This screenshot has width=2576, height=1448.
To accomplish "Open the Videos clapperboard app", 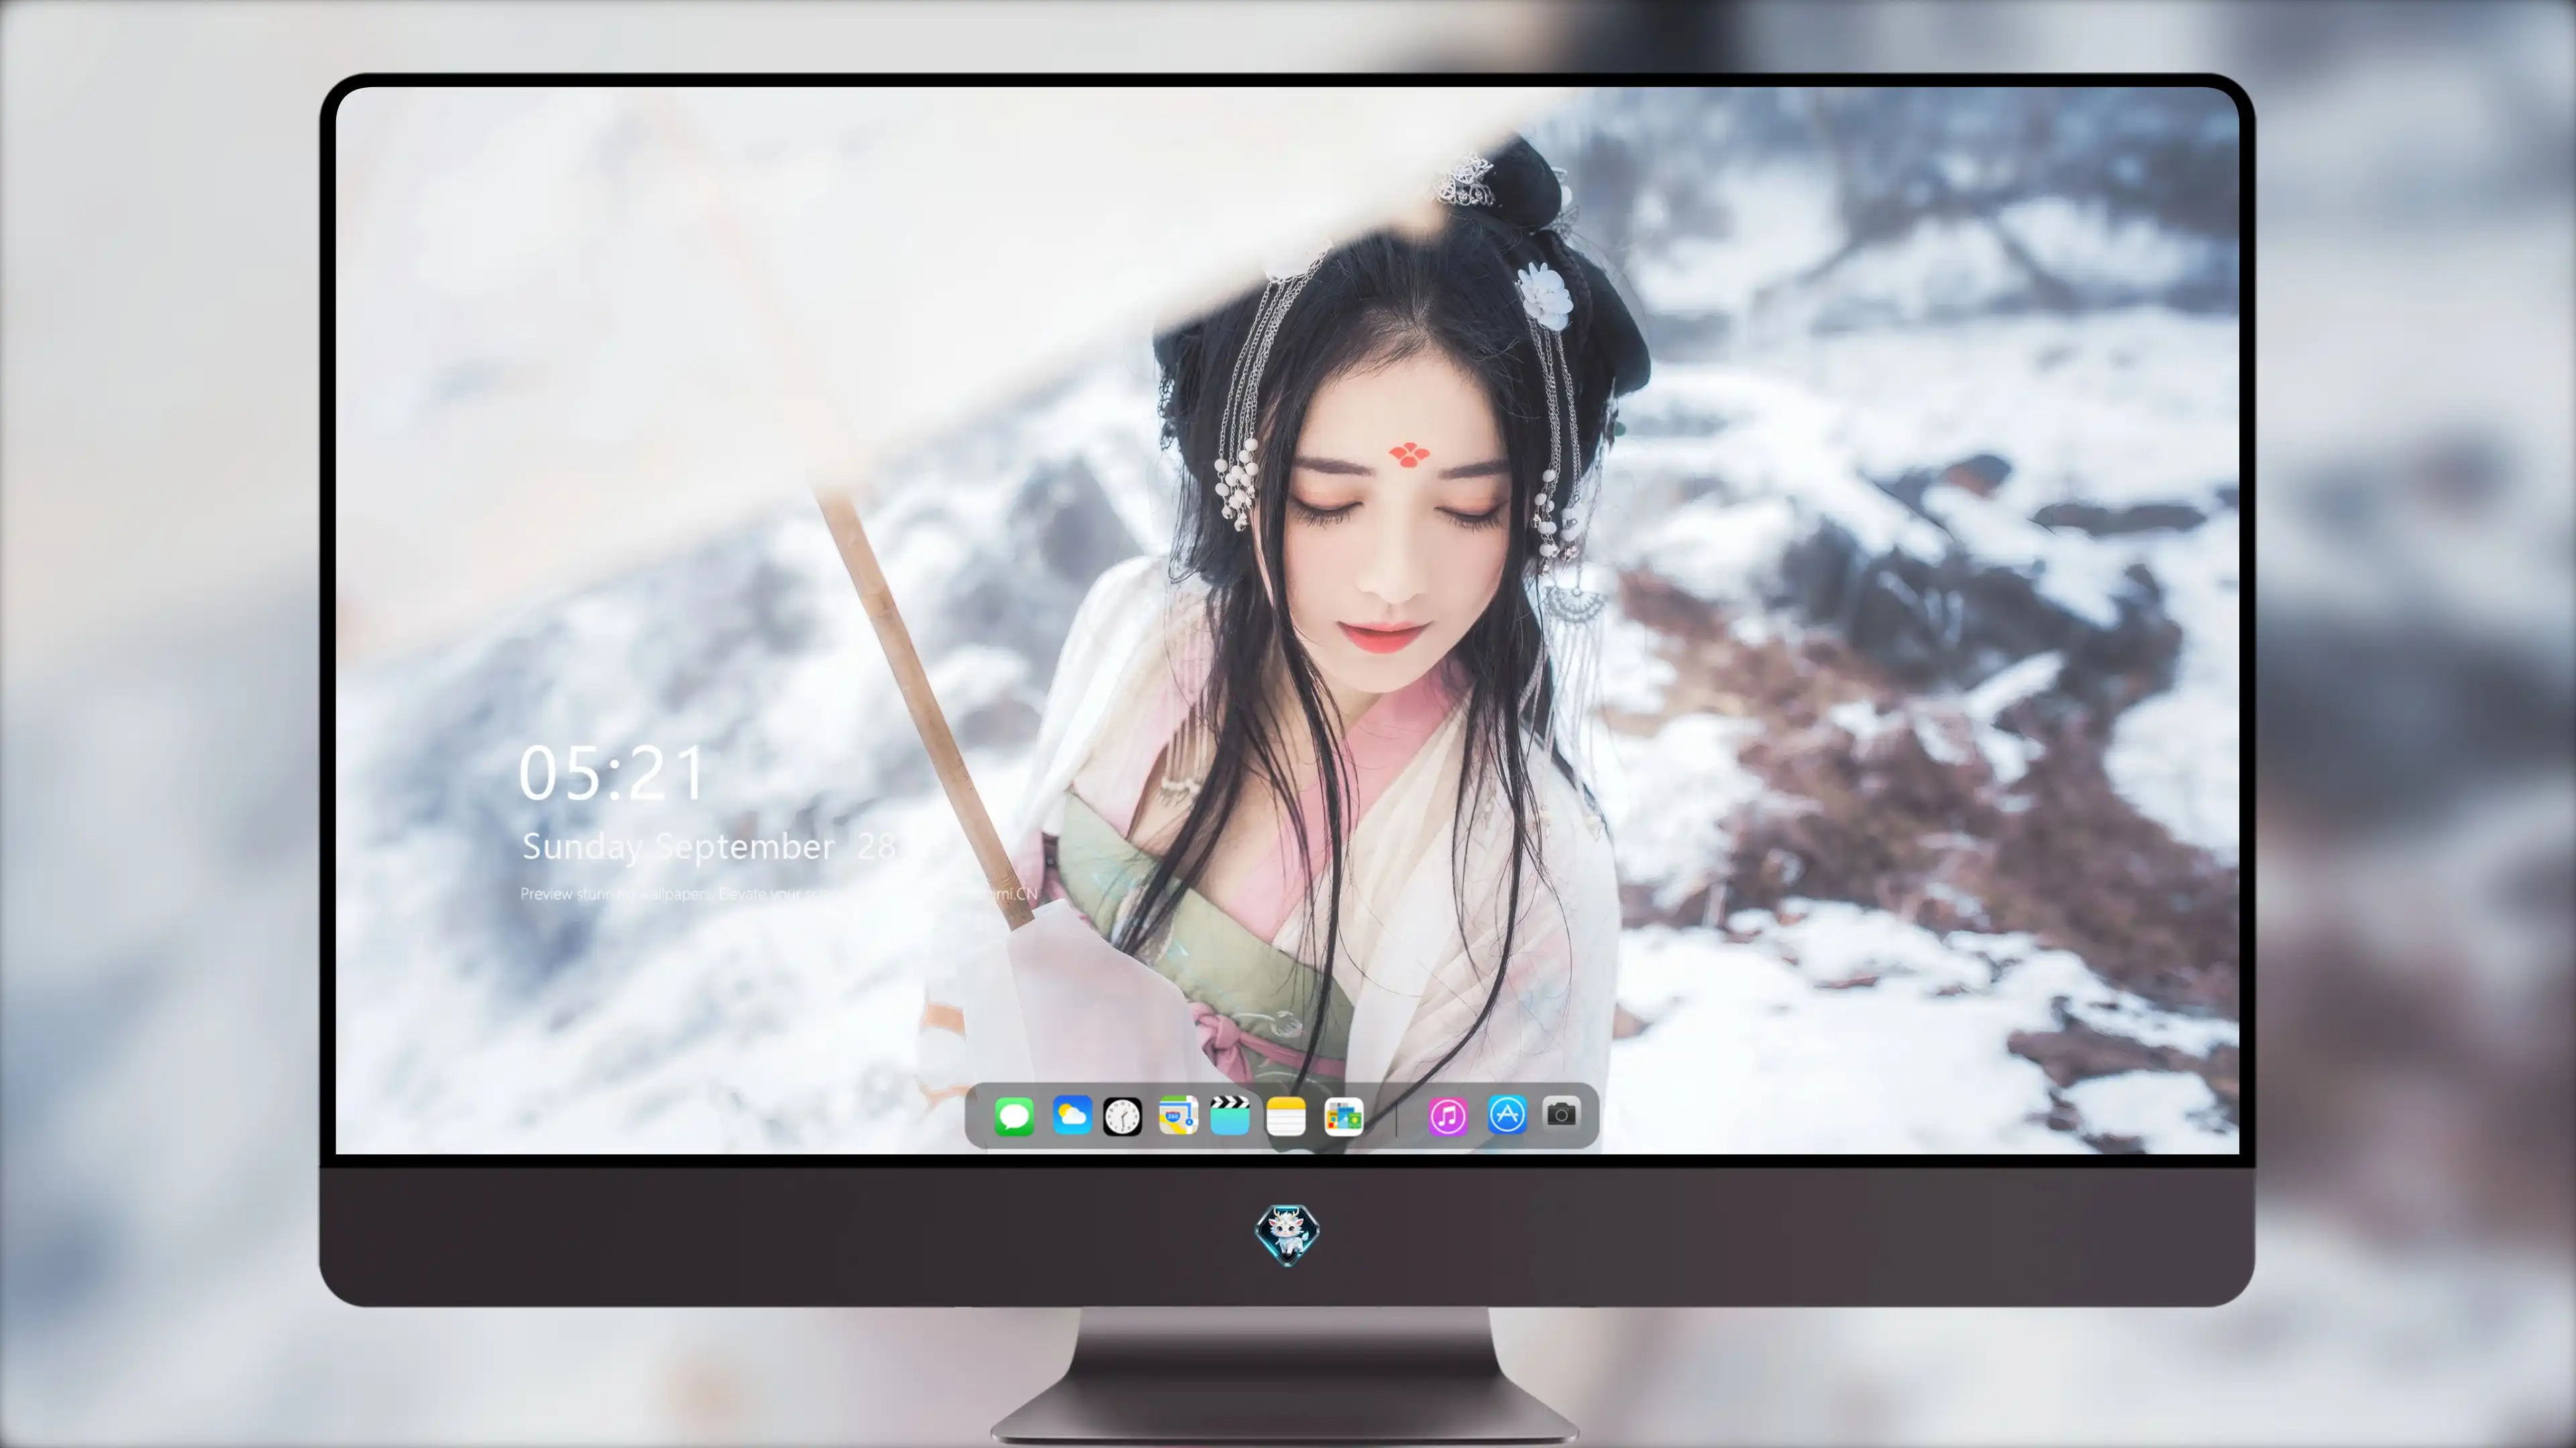I will [1230, 1115].
